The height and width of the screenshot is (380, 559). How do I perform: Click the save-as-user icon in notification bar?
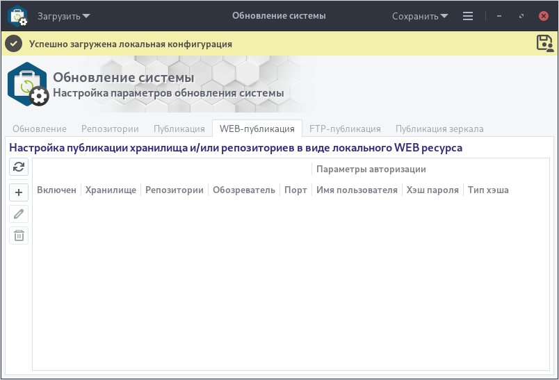pyautogui.click(x=545, y=44)
